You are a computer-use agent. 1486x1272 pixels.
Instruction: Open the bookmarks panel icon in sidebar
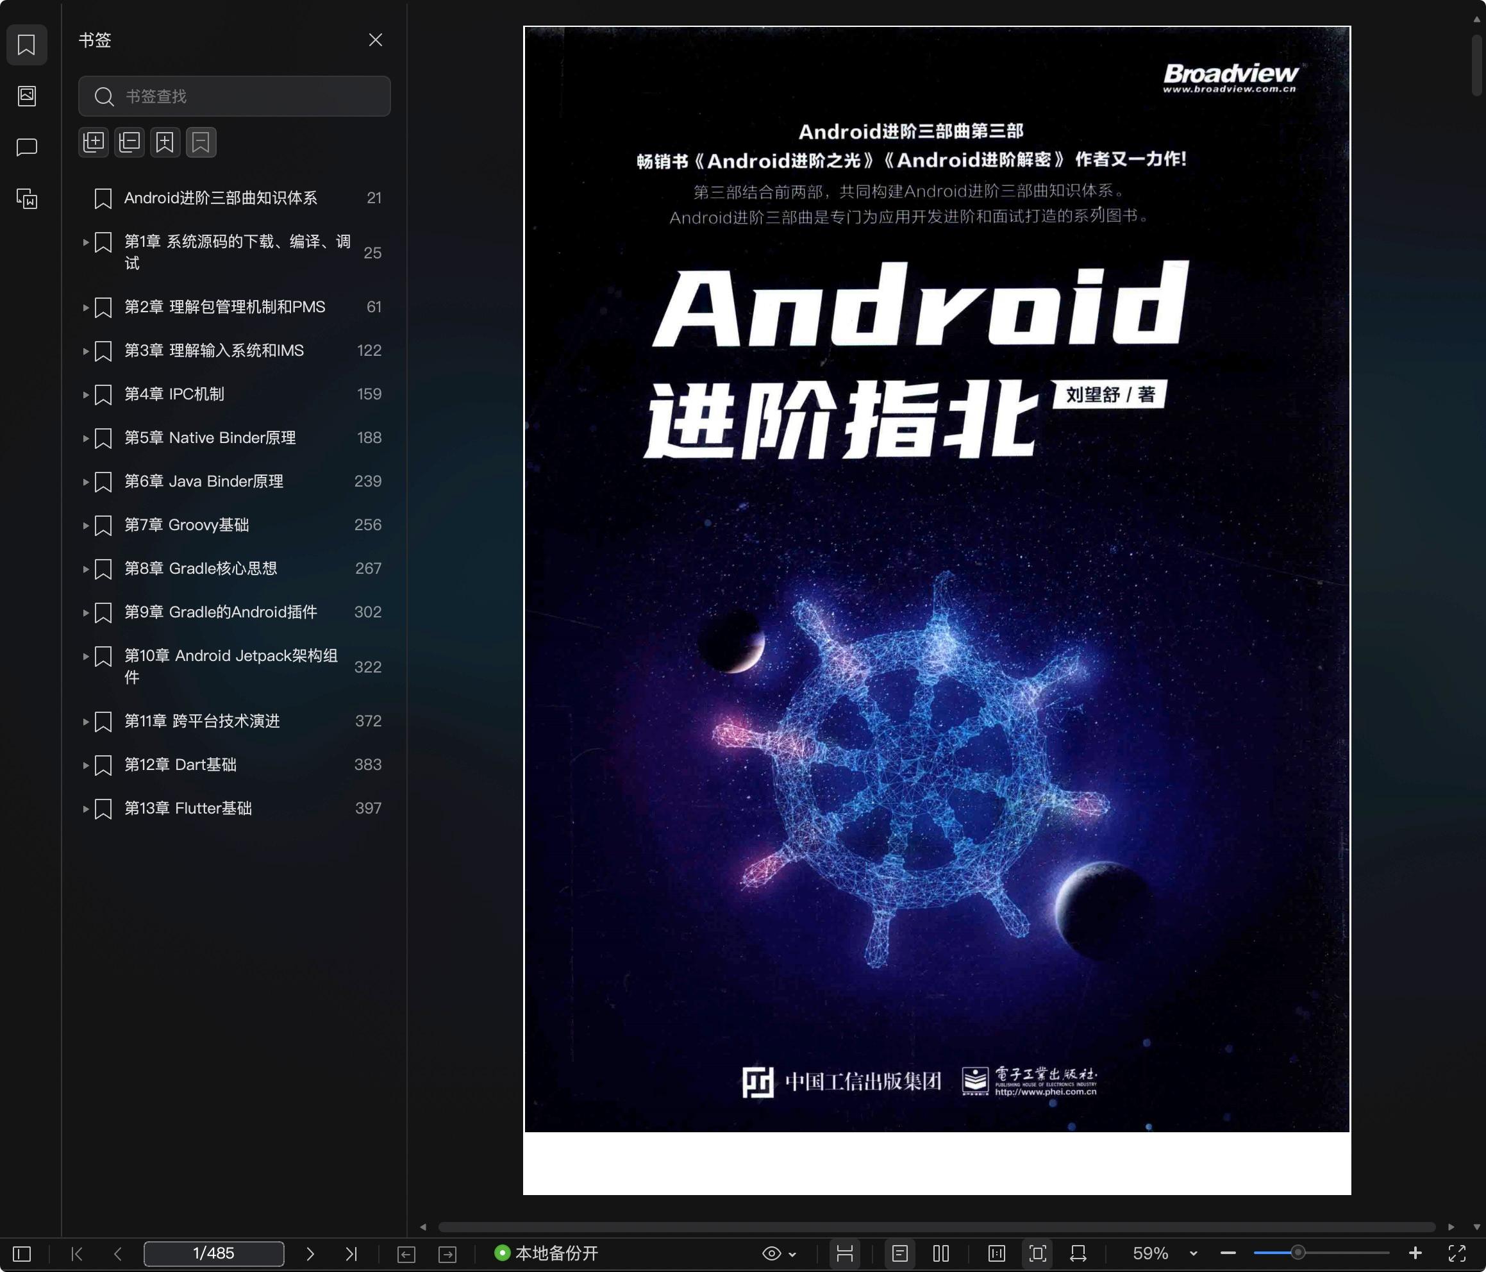(26, 44)
